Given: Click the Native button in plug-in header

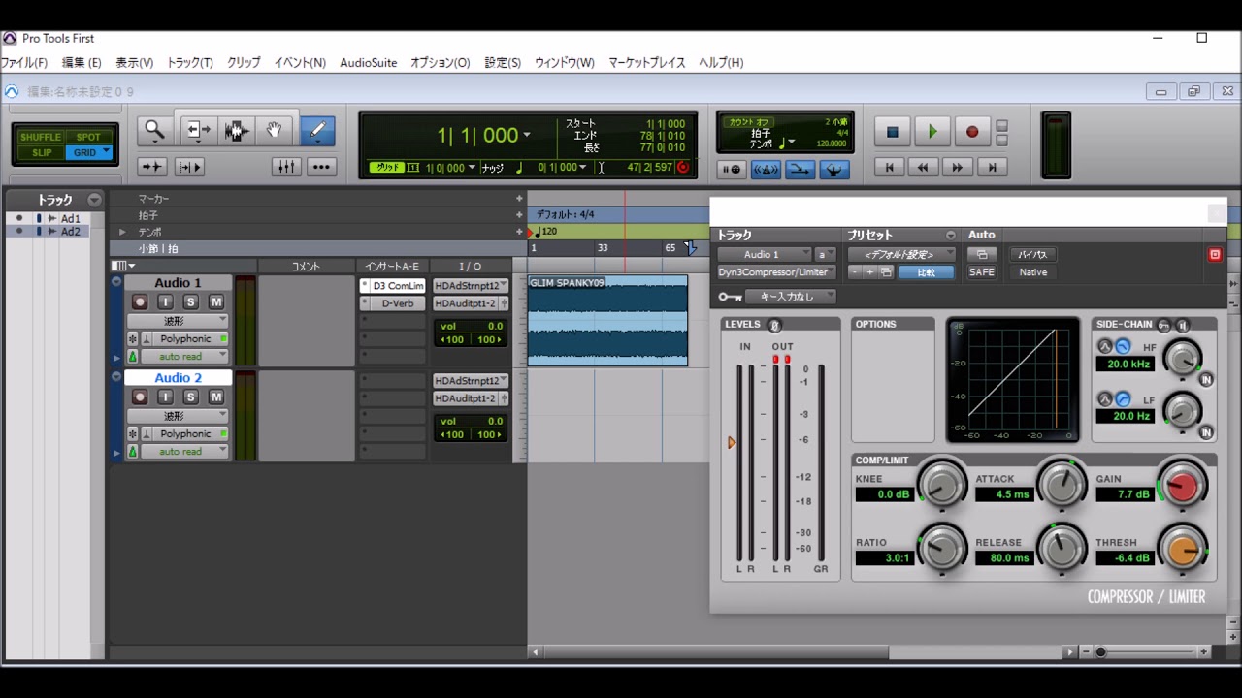Looking at the screenshot, I should (1032, 272).
